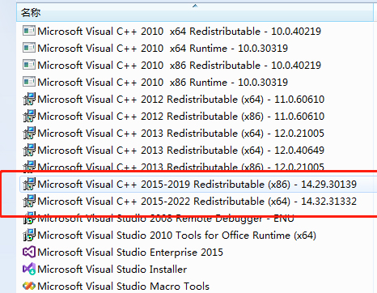
Task: Click the purple Visual Studio Enterprise 2015 icon
Action: pos(29,252)
